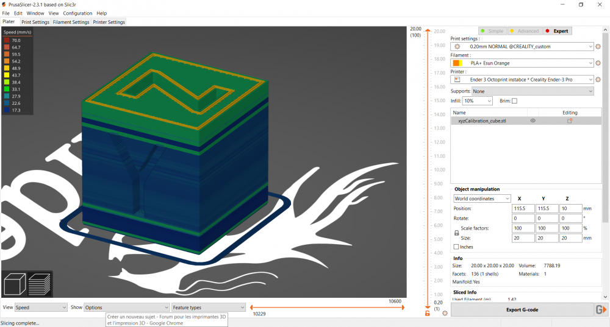Expand the Infill percentage dropdown
The width and height of the screenshot is (610, 327).
pyautogui.click(x=478, y=101)
